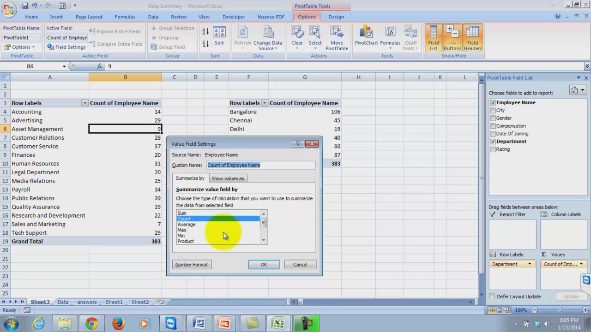Image resolution: width=591 pixels, height=332 pixels.
Task: Click scrollbar thumb in calculation type list
Action: 264,223
